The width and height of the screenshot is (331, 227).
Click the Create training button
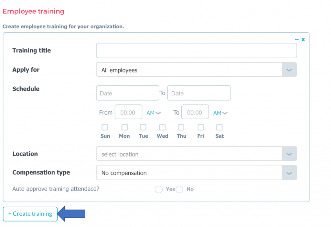tap(30, 214)
